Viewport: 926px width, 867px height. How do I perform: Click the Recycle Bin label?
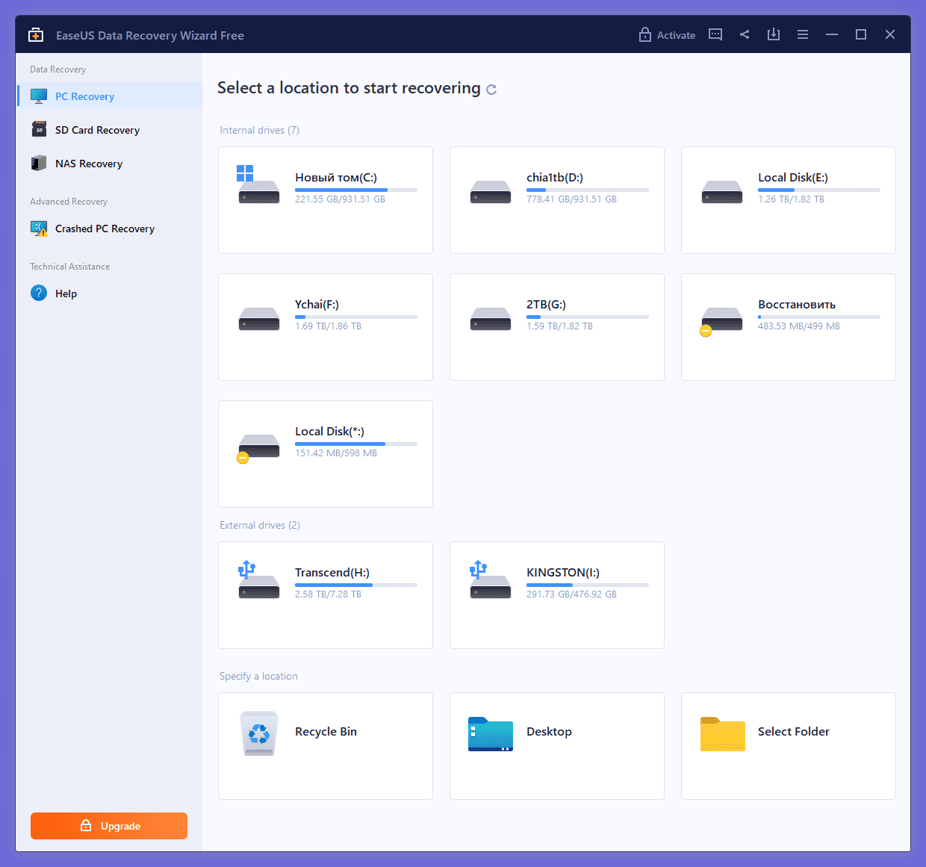pos(326,732)
